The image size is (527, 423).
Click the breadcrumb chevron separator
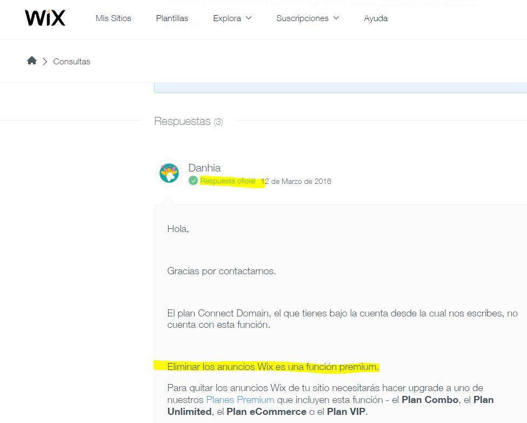[x=45, y=61]
